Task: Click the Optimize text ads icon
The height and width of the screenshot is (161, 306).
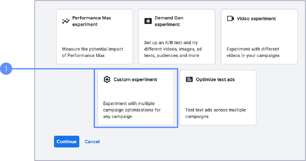Action: (189, 80)
